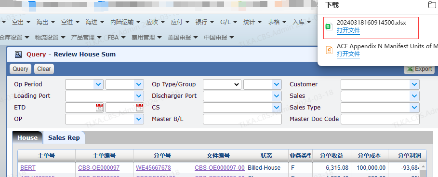Screen dimensions: 438x177
Task: Open the 银行 menu
Action: [x=204, y=22]
